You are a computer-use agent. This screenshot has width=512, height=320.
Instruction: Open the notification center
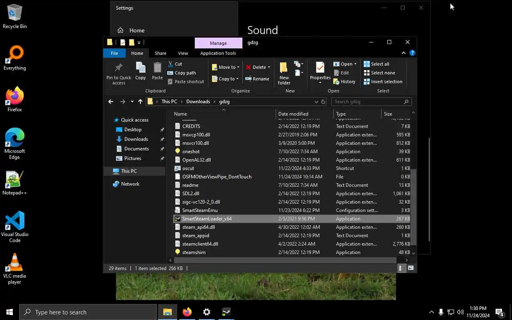[500, 312]
